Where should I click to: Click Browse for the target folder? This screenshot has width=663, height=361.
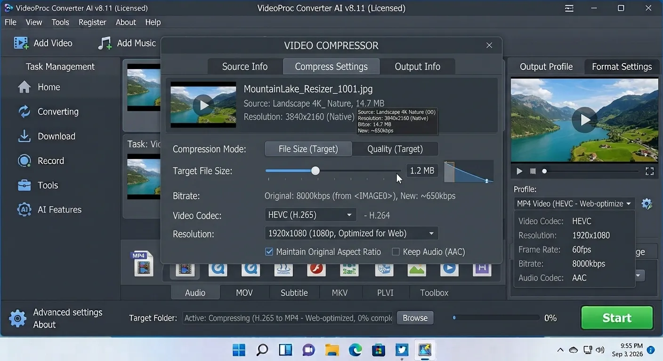pyautogui.click(x=415, y=318)
